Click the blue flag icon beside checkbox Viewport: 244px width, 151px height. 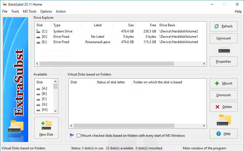point(72,136)
